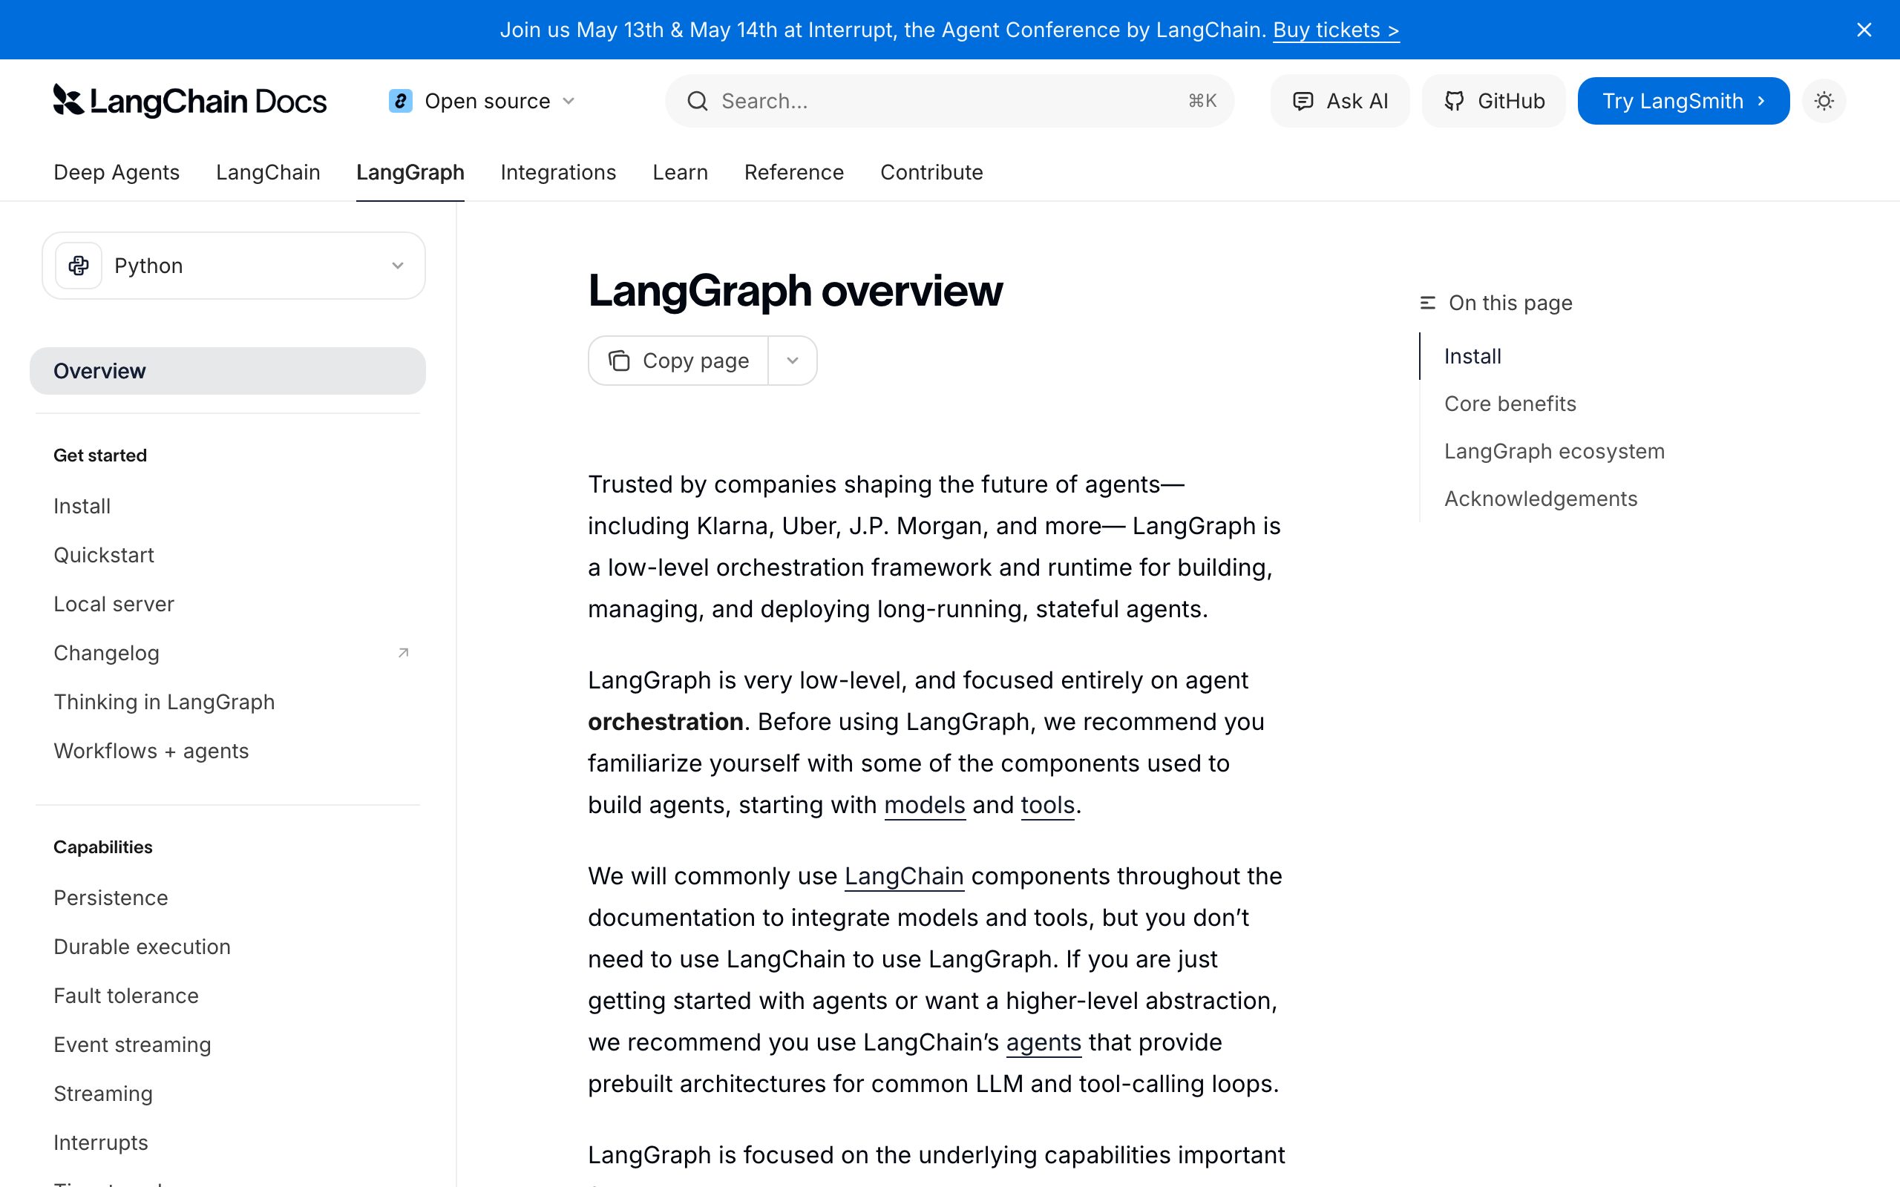Click the Buy tickets link

pos(1335,30)
